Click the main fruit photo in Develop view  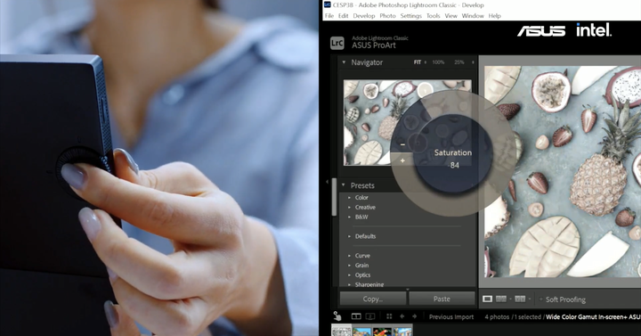coord(563,171)
